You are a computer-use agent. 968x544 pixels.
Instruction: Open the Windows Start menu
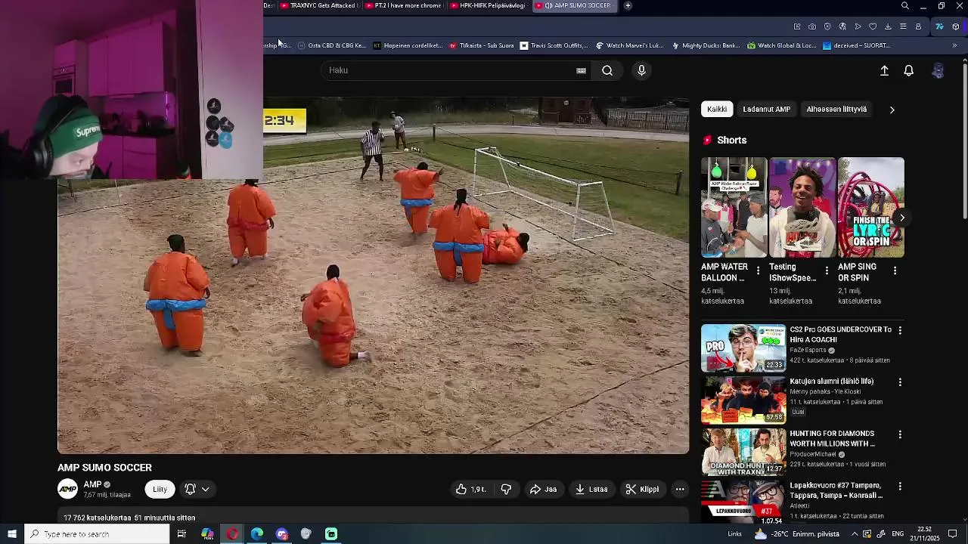[x=11, y=534]
